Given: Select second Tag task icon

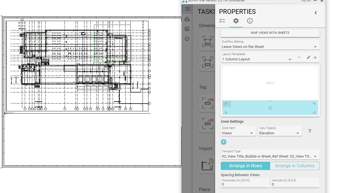Looking at the screenshot, I should tap(207, 123).
